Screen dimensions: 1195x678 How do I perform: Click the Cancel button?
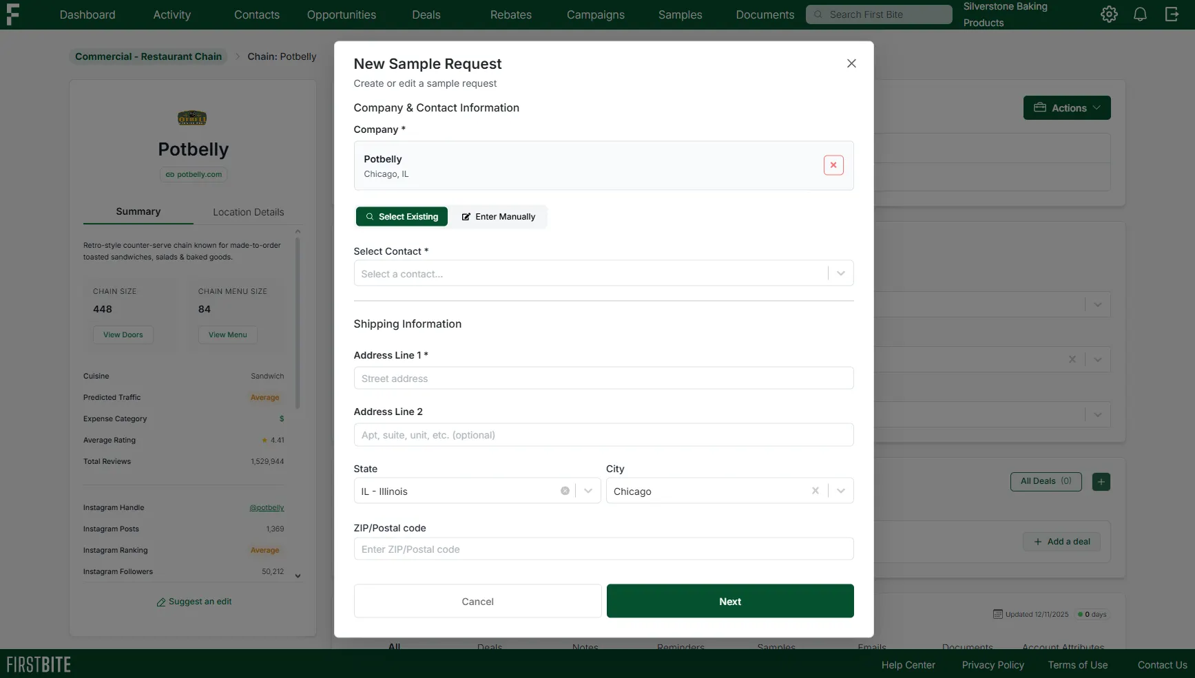(x=478, y=601)
